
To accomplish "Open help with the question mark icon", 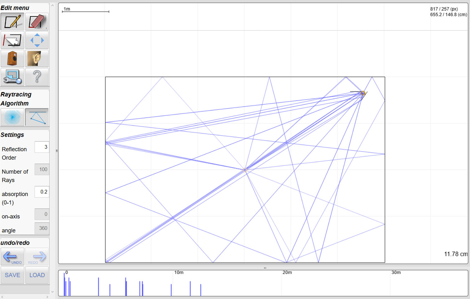I will [37, 77].
